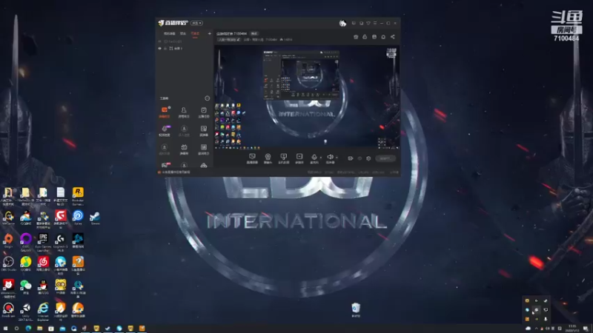Image resolution: width=593 pixels, height=333 pixels.
Task: Click the recording camera icon near start button
Action: tap(350, 158)
